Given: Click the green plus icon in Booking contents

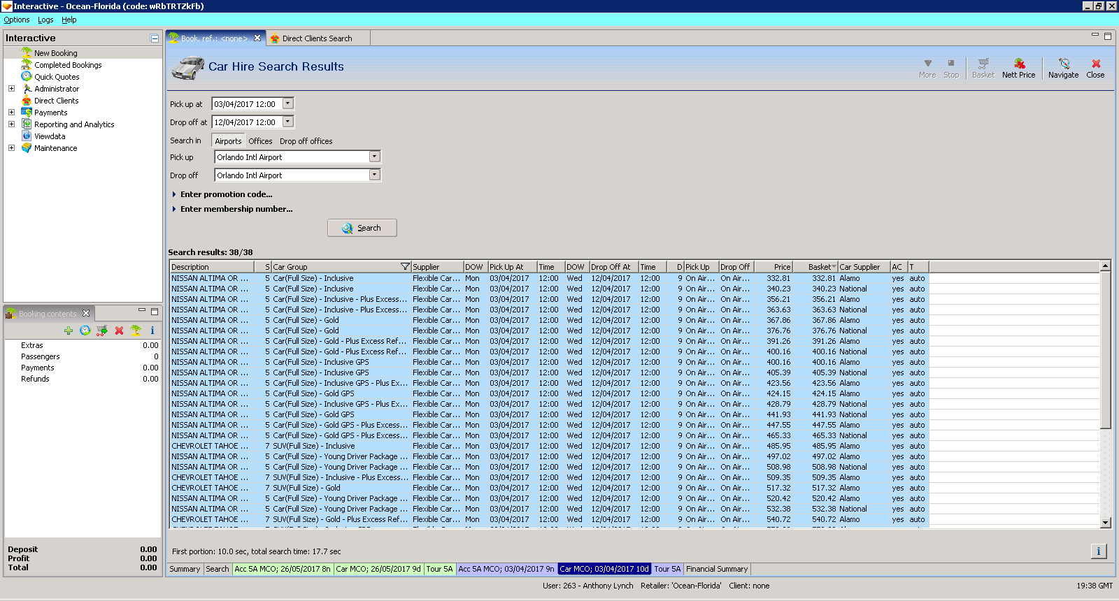Looking at the screenshot, I should click(x=68, y=331).
